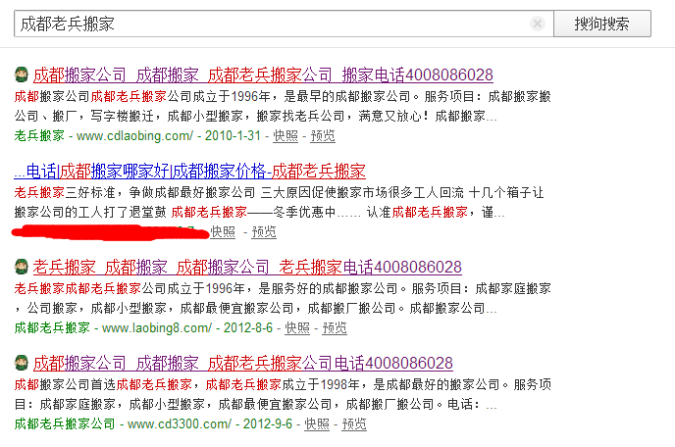The width and height of the screenshot is (675, 447).
Task: Click the green URL www.cd3300.com/
Action: [180, 423]
